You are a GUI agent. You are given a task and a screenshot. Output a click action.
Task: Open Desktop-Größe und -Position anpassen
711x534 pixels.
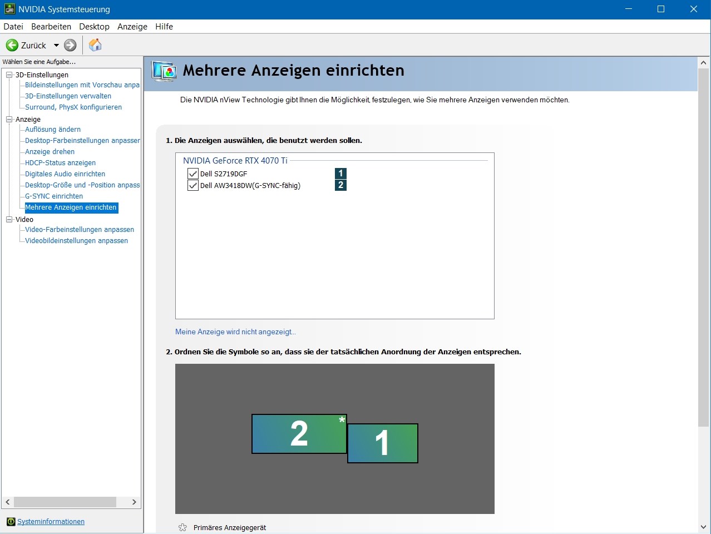[x=82, y=185]
